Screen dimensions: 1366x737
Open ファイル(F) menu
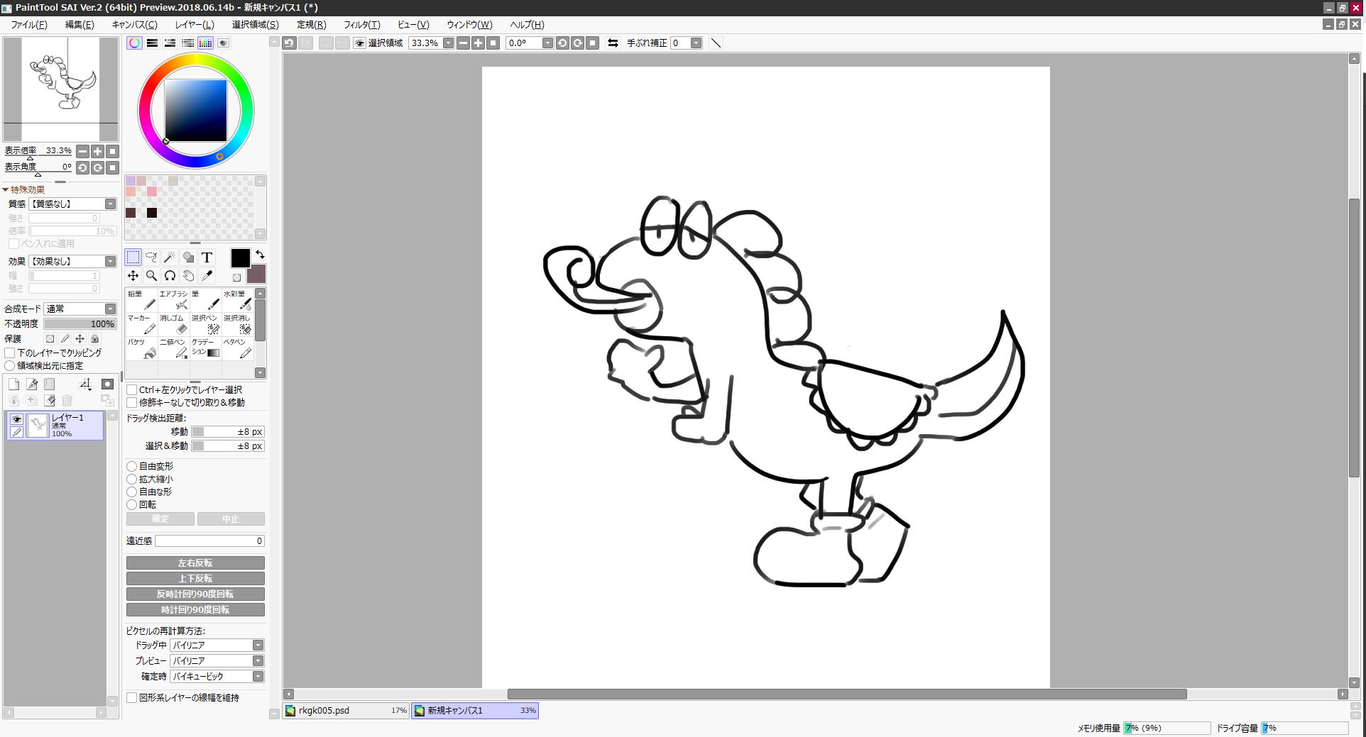pyautogui.click(x=29, y=25)
